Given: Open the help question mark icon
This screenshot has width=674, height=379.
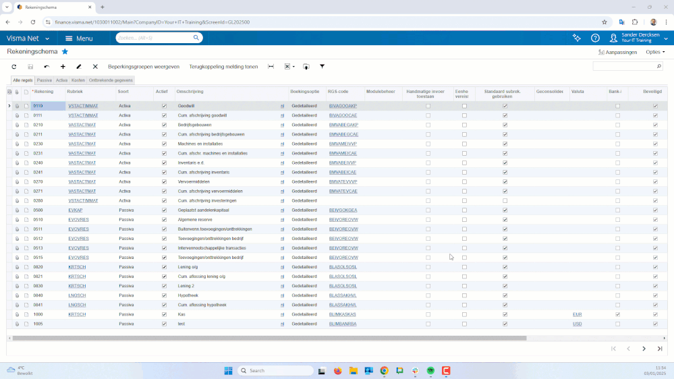Looking at the screenshot, I should (595, 38).
